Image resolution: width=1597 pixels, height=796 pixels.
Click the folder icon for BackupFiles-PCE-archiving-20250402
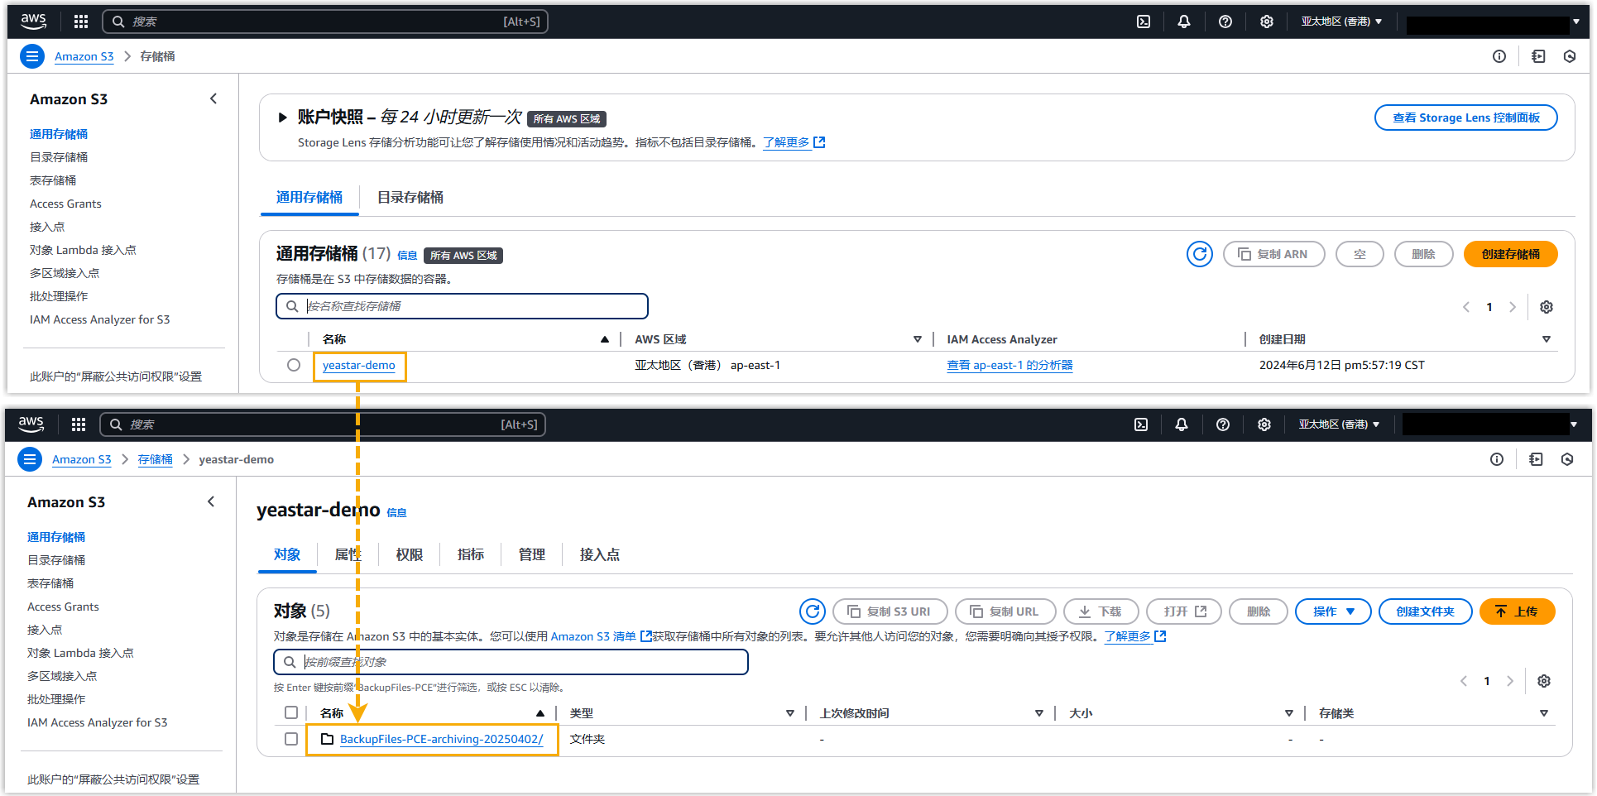point(327,739)
